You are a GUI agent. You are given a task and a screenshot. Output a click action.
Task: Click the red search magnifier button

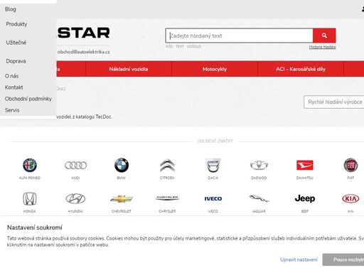click(x=324, y=36)
